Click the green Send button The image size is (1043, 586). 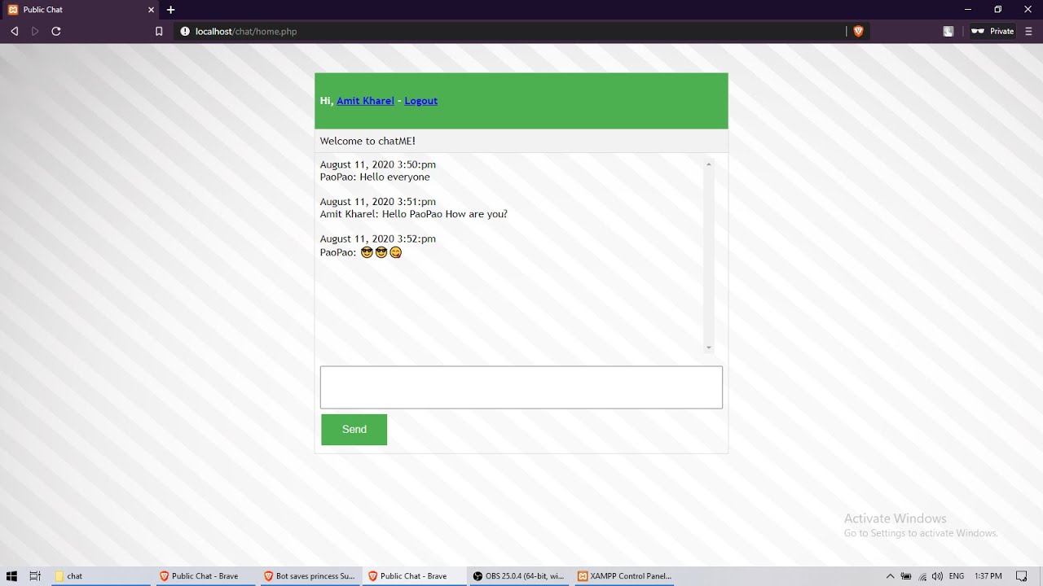click(354, 430)
